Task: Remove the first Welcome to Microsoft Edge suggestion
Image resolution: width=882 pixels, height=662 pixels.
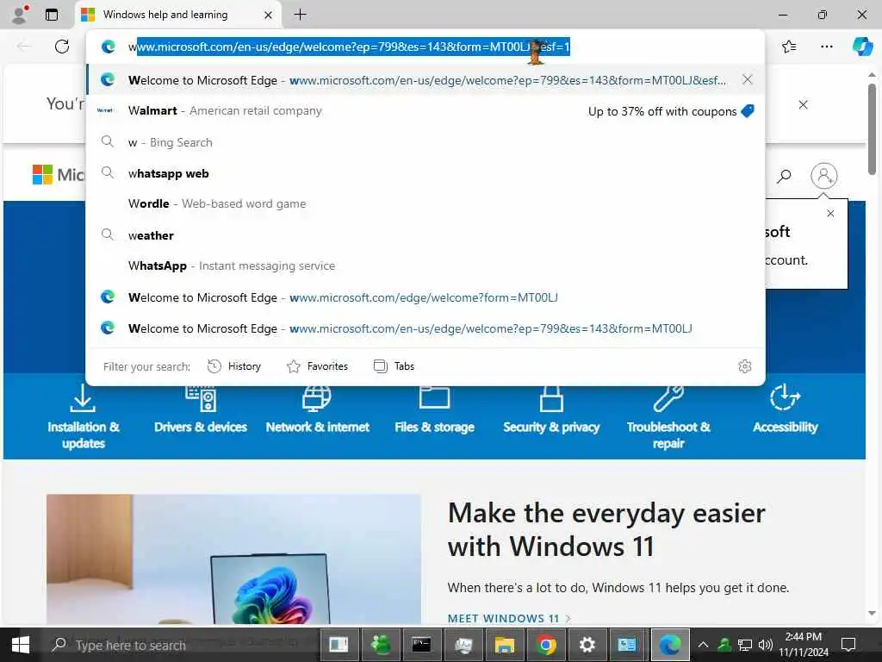Action: [x=747, y=79]
